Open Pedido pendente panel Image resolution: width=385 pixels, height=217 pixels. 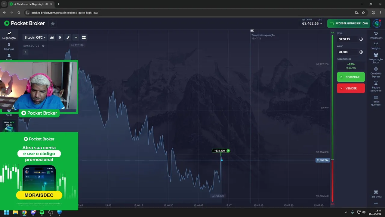(x=376, y=86)
